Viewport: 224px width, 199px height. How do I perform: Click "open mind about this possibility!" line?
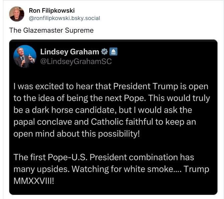tap(76, 134)
